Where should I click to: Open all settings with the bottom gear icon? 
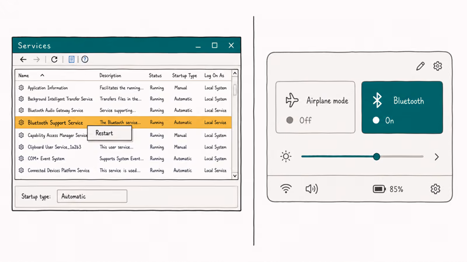pyautogui.click(x=435, y=189)
